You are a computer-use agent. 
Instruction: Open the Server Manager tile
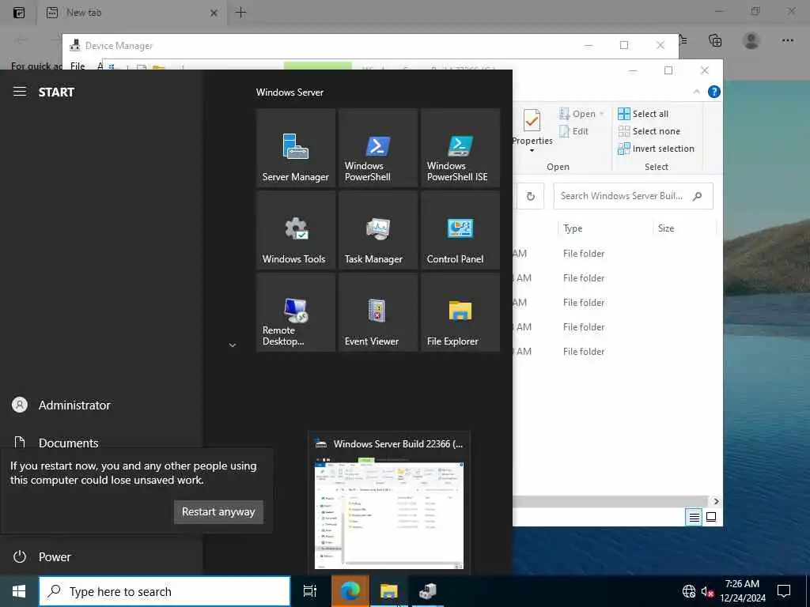pyautogui.click(x=296, y=148)
